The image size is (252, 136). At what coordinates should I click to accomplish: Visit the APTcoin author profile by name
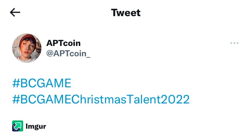[63, 43]
